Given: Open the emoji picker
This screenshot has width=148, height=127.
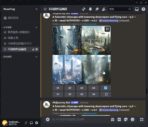Looking at the screenshot, I should [132, 119].
